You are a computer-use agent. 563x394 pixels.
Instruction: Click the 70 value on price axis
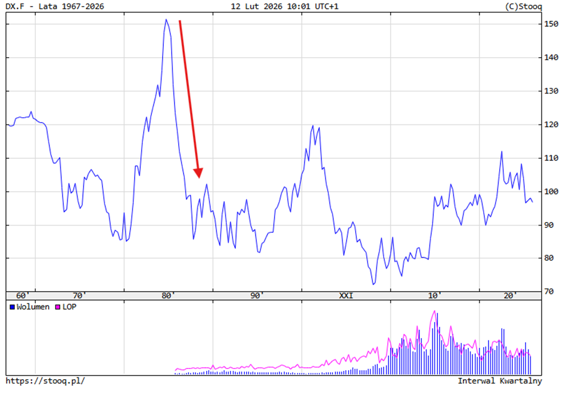pyautogui.click(x=552, y=292)
